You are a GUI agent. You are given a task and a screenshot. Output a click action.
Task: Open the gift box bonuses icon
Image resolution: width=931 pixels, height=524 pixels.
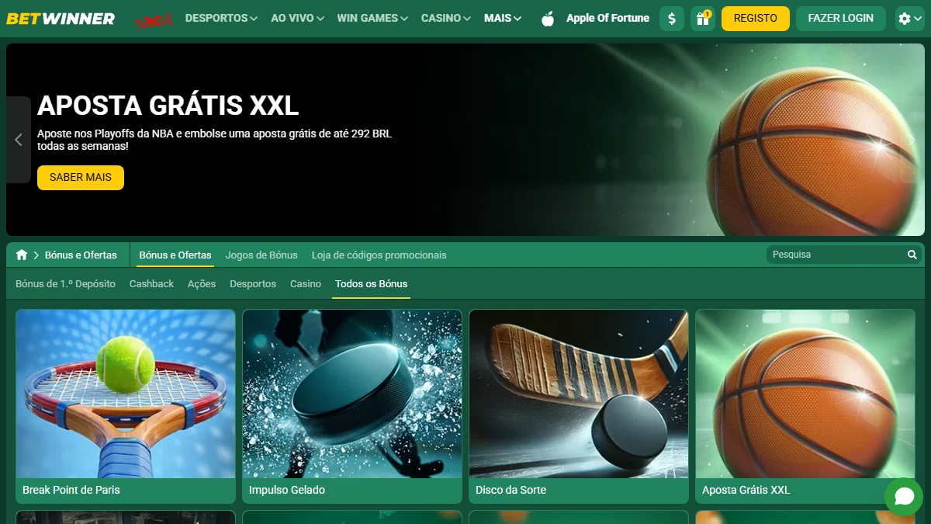point(703,19)
